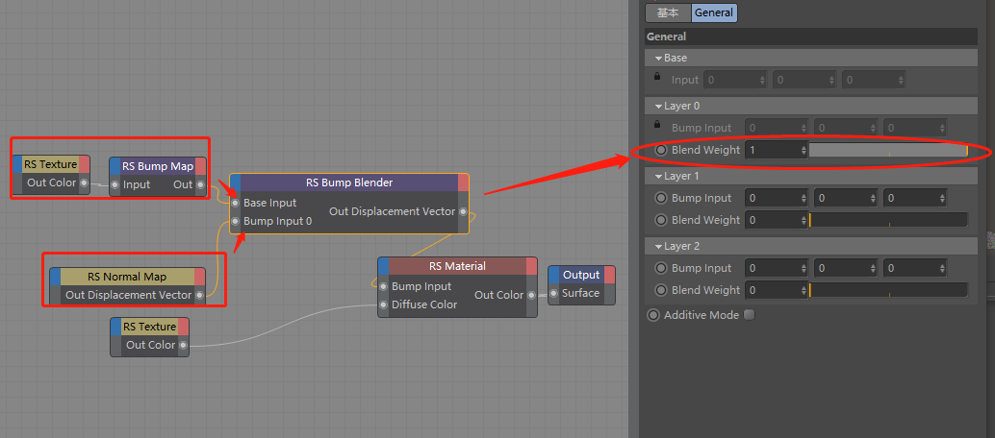
Task: Click RS Normal Map blue input corner
Action: 56,277
